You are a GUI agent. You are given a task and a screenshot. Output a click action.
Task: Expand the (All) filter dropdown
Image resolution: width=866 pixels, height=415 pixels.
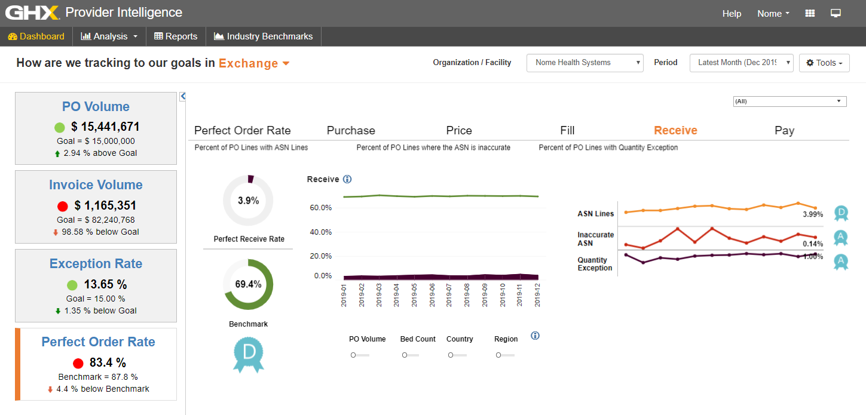click(x=790, y=102)
